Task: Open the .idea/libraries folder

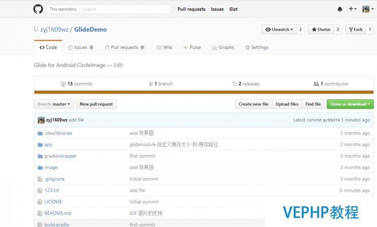Action: coord(58,133)
